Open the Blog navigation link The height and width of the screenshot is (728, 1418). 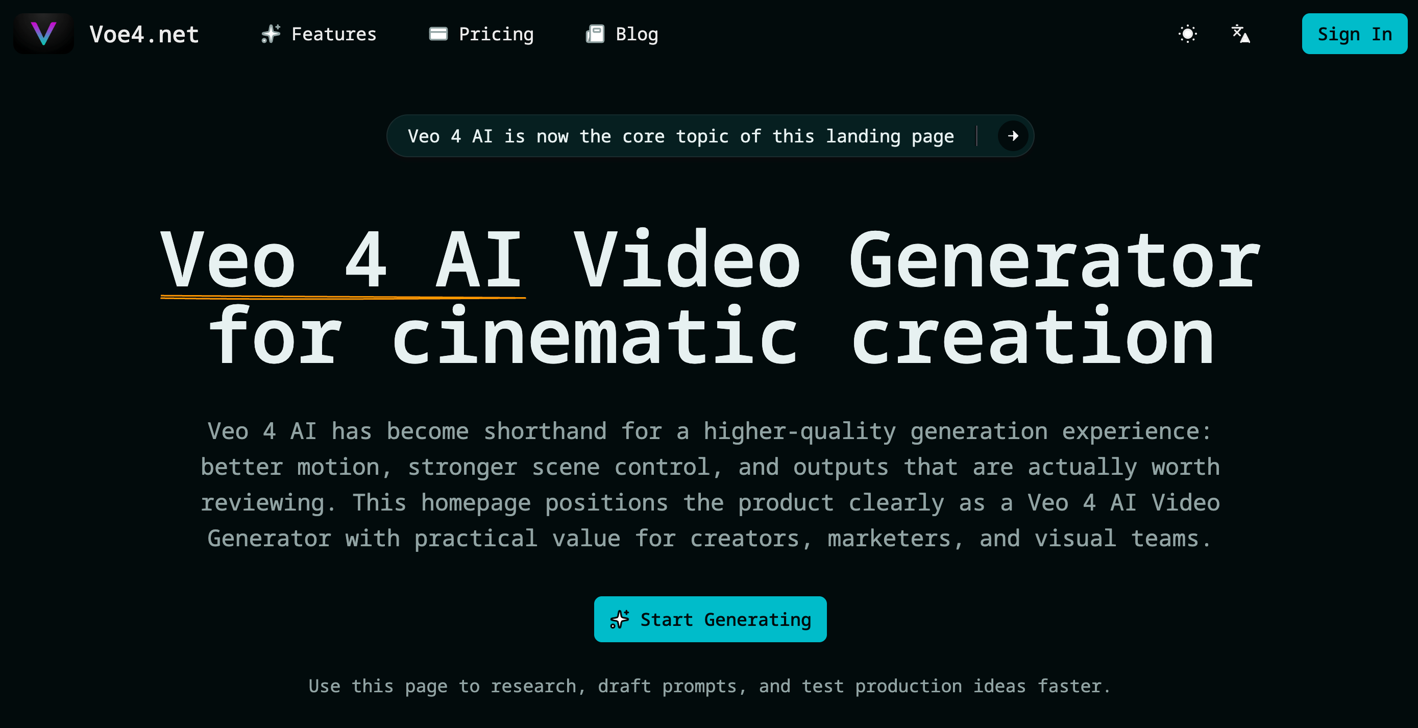(x=637, y=34)
